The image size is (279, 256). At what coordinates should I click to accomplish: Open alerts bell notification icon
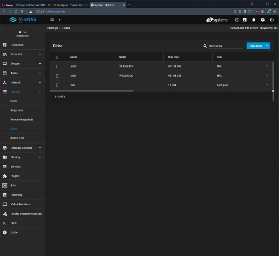pos(254,20)
